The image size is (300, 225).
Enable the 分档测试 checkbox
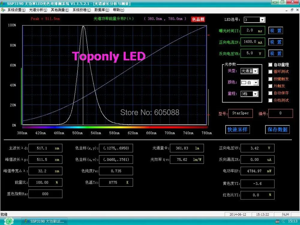pos(270,100)
